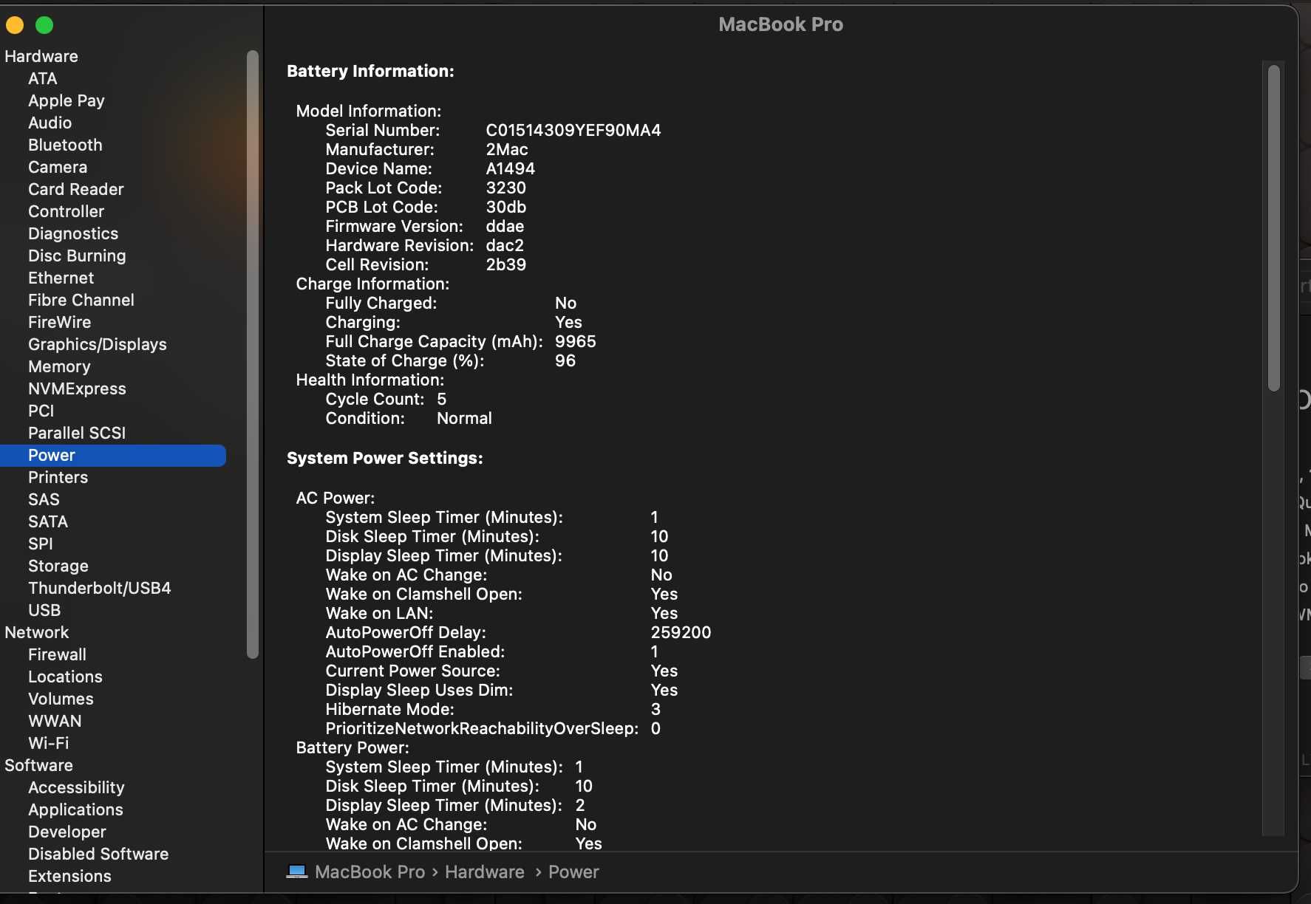This screenshot has width=1311, height=904.
Task: Select Extensions under Software
Action: pyautogui.click(x=69, y=876)
